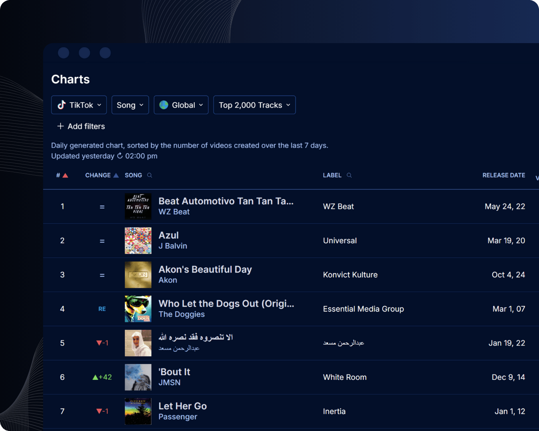Click the TikTok logo in the platform filter

tap(62, 105)
